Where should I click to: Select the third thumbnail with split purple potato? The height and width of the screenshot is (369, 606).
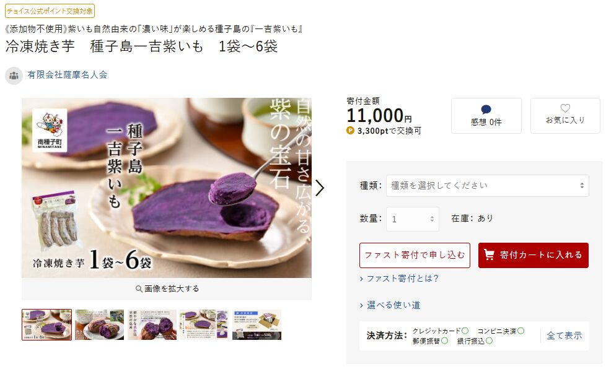click(x=152, y=324)
